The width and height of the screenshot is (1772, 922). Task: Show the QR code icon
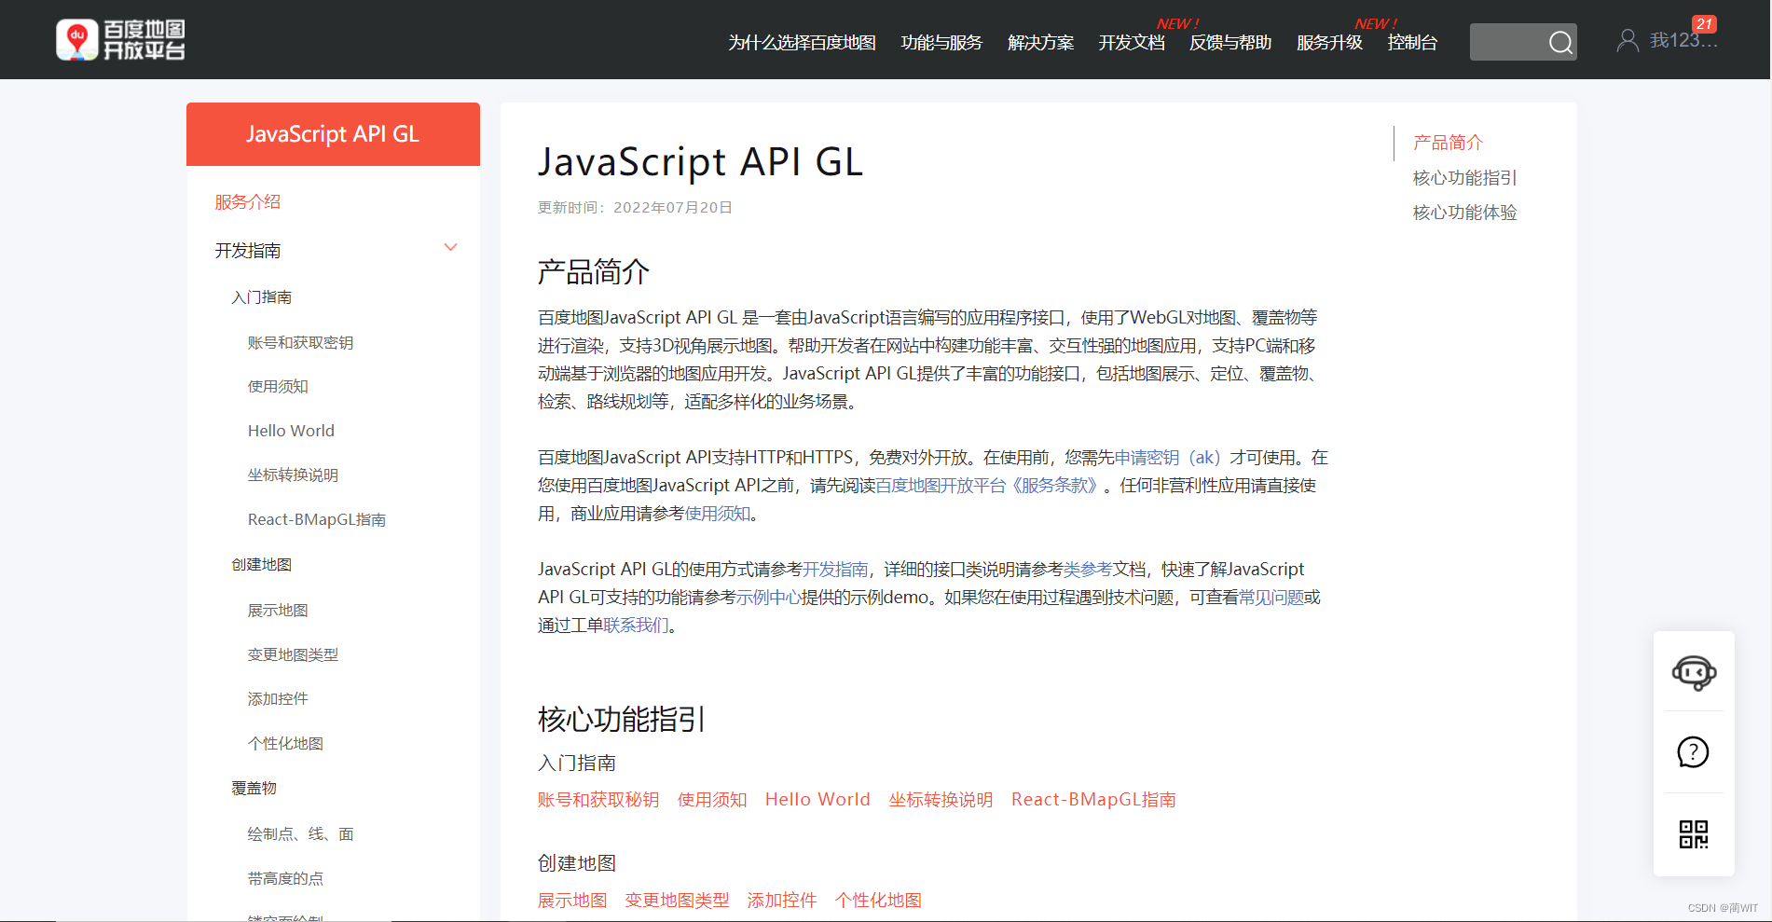pyautogui.click(x=1694, y=834)
